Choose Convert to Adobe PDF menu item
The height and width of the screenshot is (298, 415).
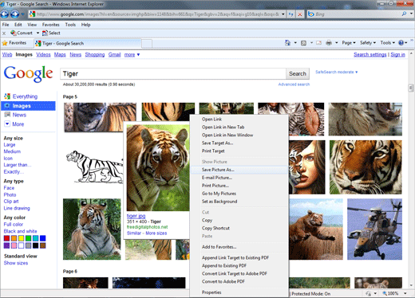239,281
